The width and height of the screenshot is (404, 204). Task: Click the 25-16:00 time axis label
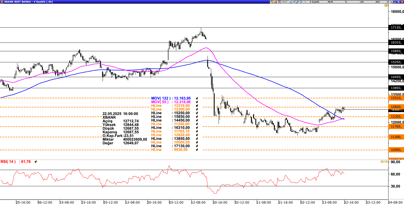[x=23, y=202]
